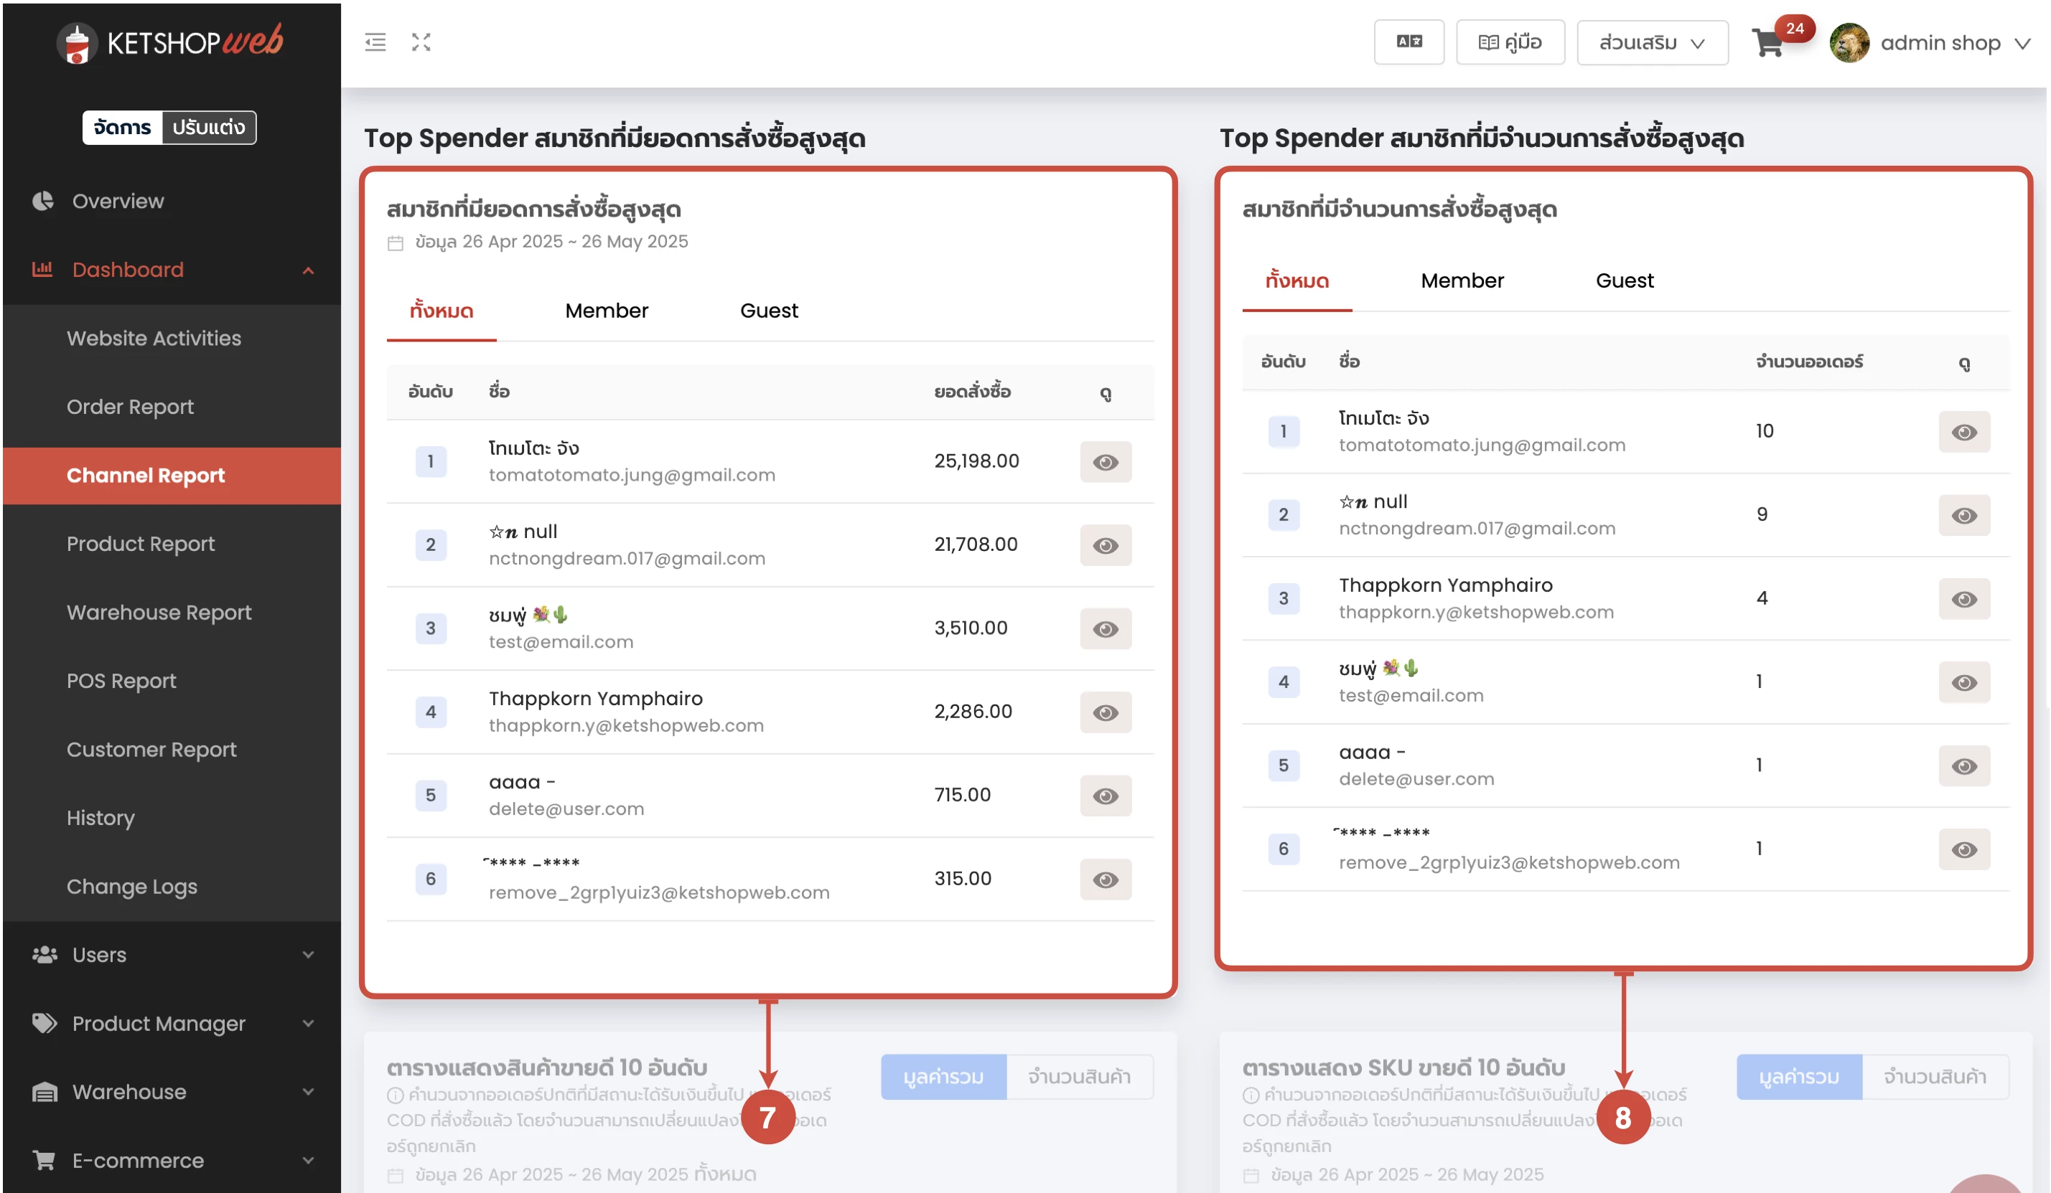Viewport: 2051px width, 1193px height.
Task: Click email thappkorn.y@ketshopweb.com in top spending table
Action: [626, 725]
